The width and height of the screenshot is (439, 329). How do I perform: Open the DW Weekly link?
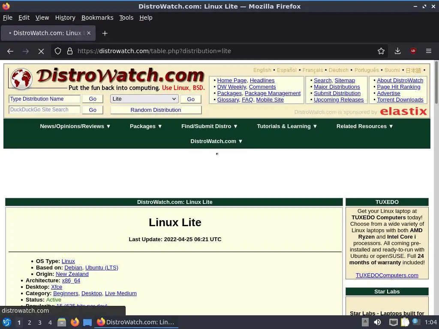231,87
